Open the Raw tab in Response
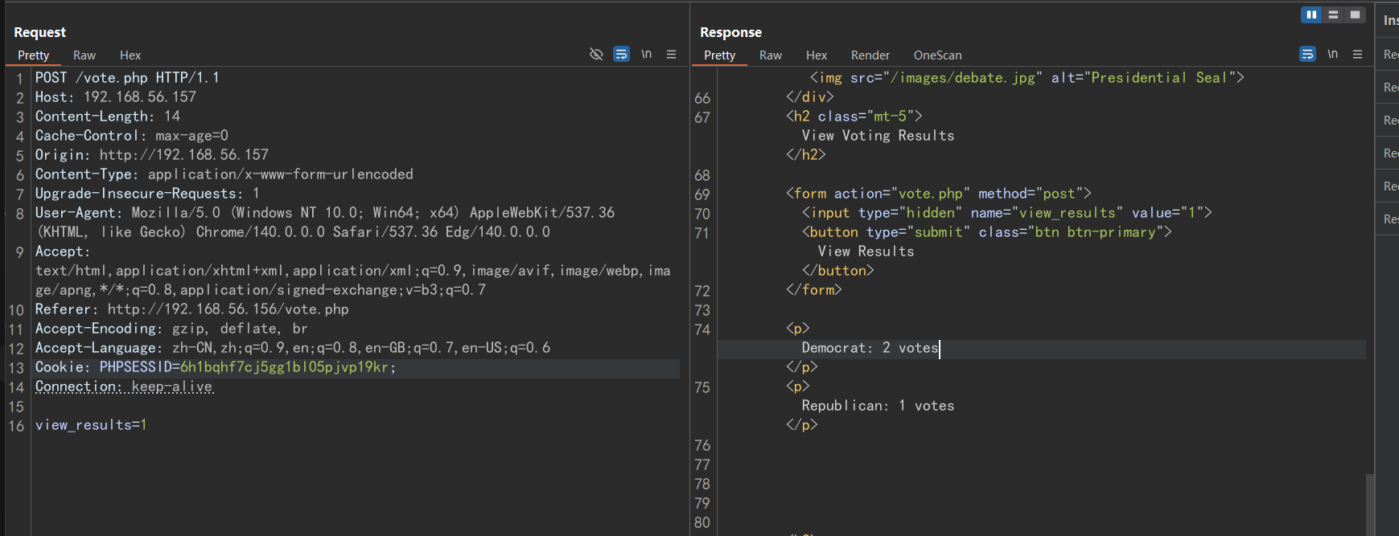Viewport: 1399px width, 536px height. 771,55
